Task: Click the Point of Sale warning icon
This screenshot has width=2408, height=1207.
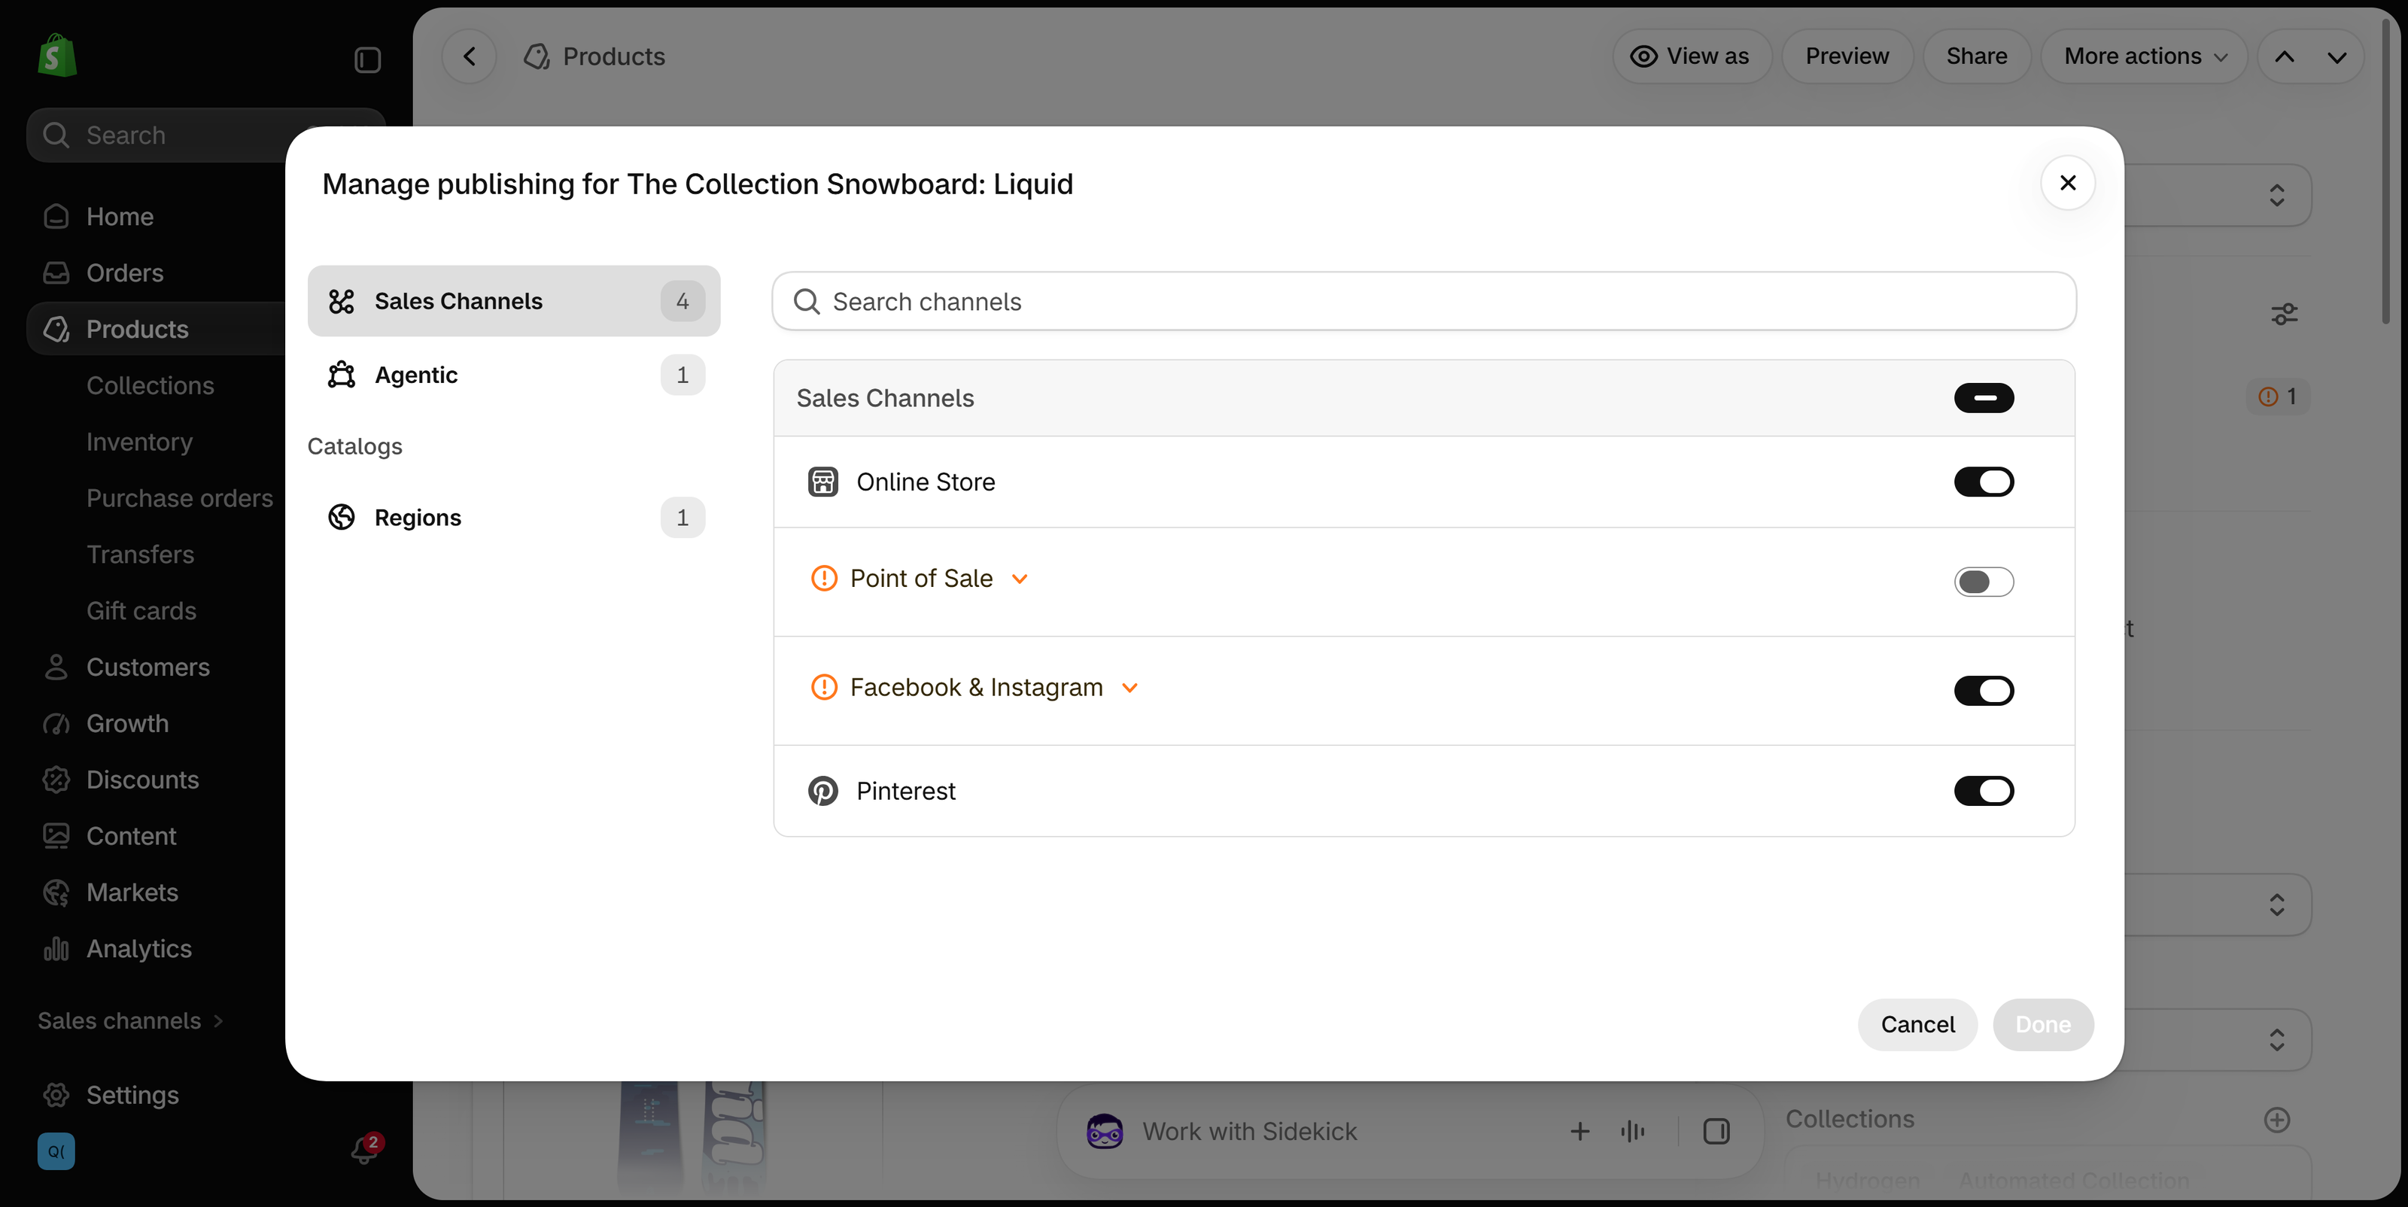Action: [x=823, y=579]
